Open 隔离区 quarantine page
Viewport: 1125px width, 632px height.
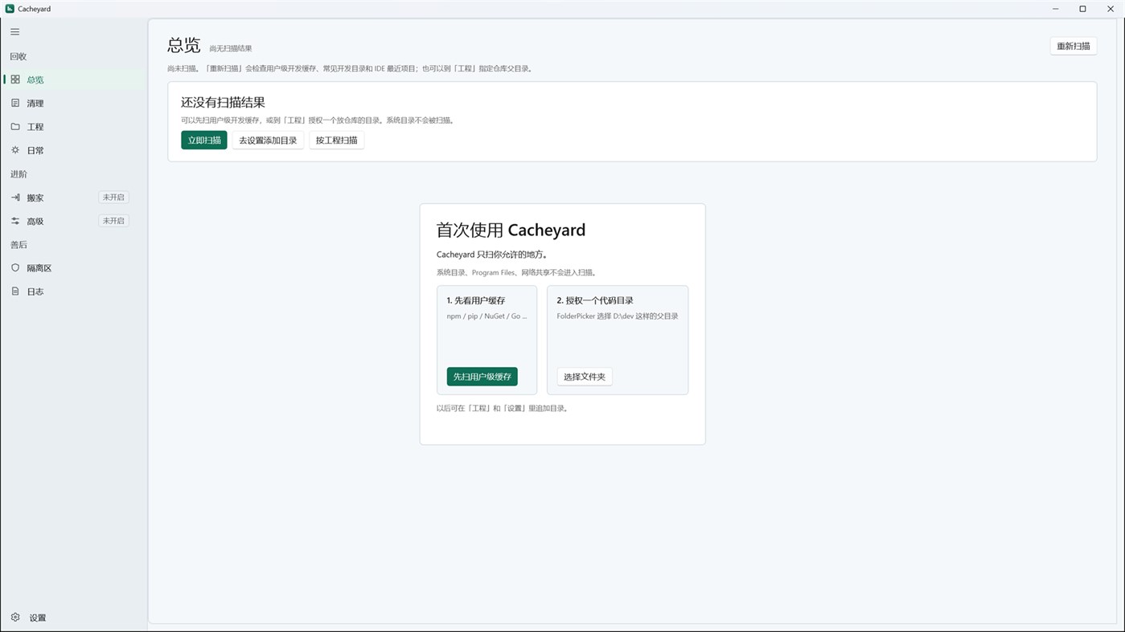click(x=74, y=268)
